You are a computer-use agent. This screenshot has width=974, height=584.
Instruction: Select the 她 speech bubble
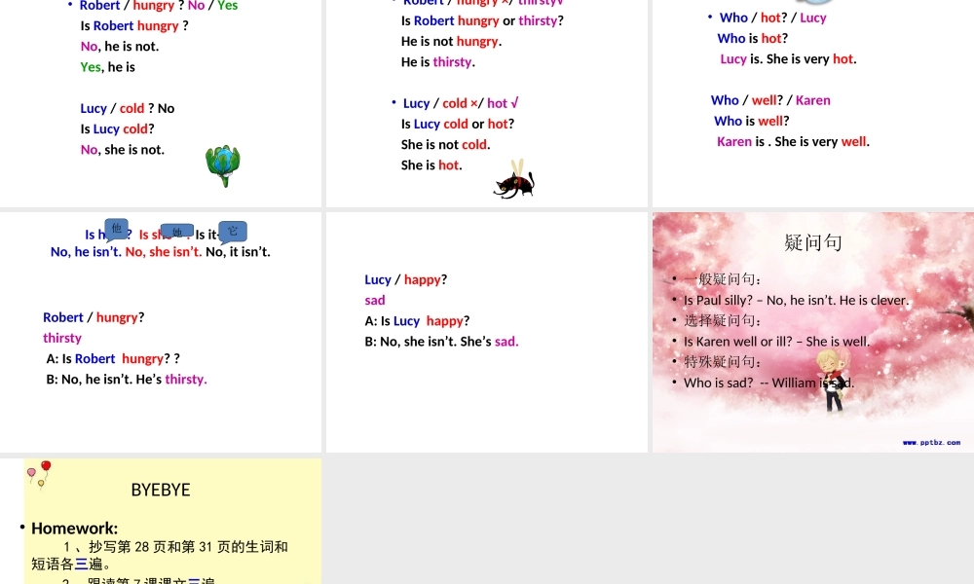click(x=176, y=232)
